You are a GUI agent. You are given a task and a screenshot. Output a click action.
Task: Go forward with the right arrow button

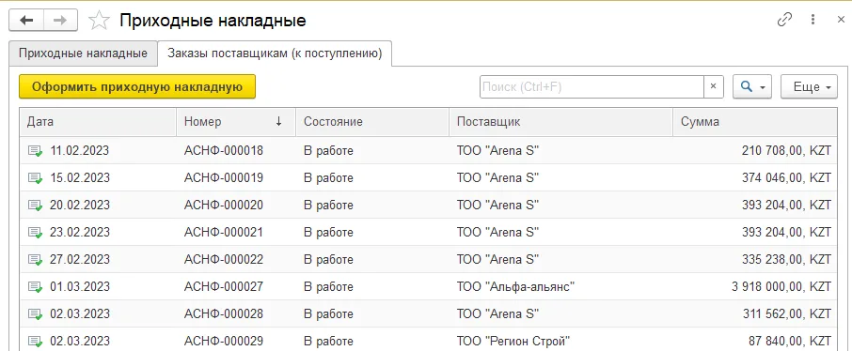click(61, 21)
